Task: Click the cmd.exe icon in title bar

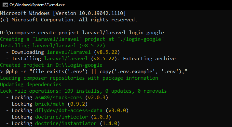Action: click(x=5, y=5)
